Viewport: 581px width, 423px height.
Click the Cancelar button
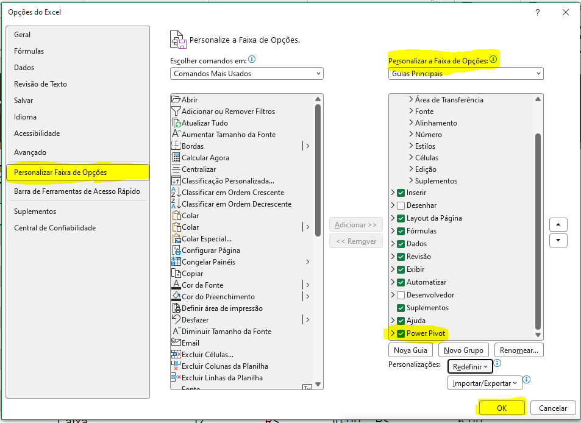pyautogui.click(x=553, y=408)
